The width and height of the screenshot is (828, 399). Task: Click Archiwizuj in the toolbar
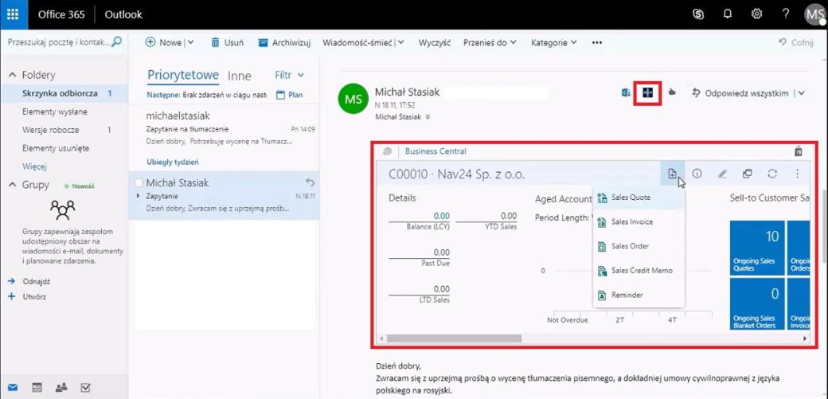pos(284,43)
